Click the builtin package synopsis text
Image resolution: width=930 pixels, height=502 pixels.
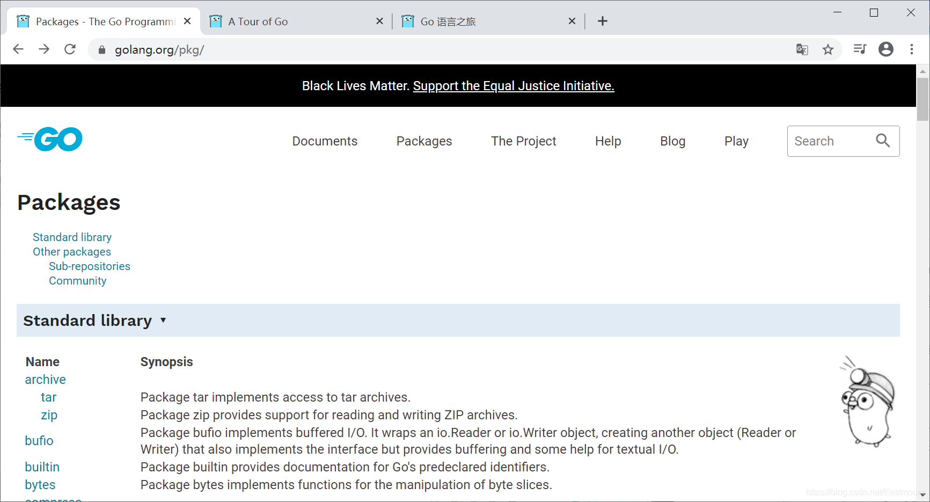(x=345, y=467)
